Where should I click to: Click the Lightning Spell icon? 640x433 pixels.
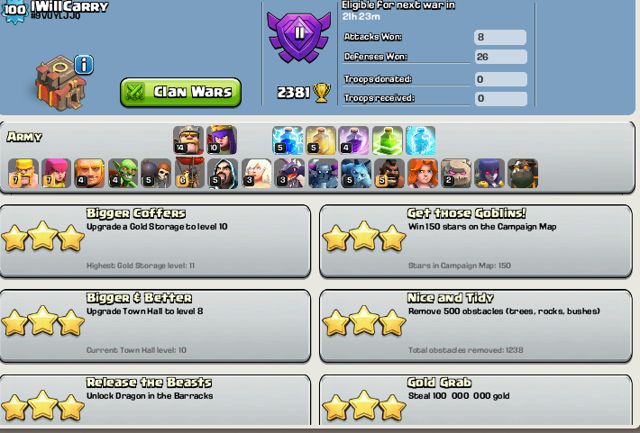288,140
